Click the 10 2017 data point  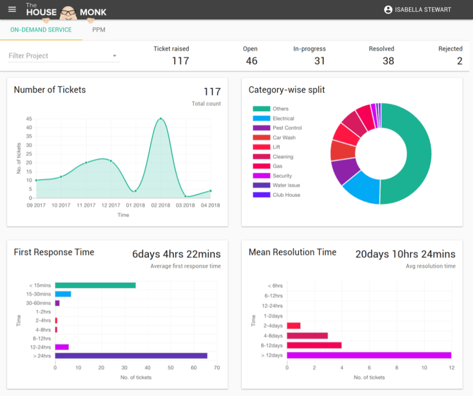coord(61,177)
